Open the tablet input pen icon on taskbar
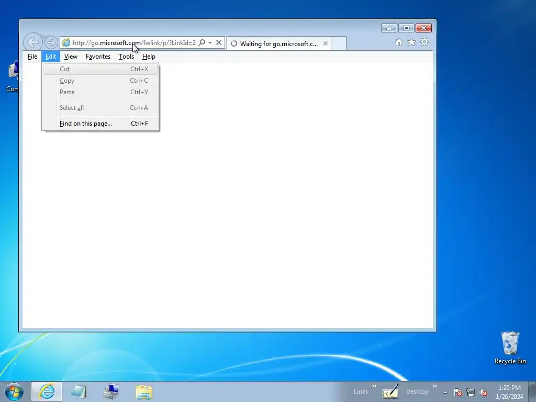This screenshot has height=402, width=536. pyautogui.click(x=390, y=392)
